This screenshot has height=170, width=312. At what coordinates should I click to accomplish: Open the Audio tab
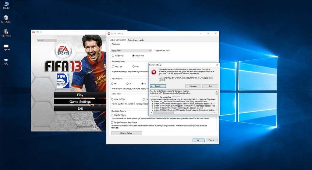click(x=141, y=40)
